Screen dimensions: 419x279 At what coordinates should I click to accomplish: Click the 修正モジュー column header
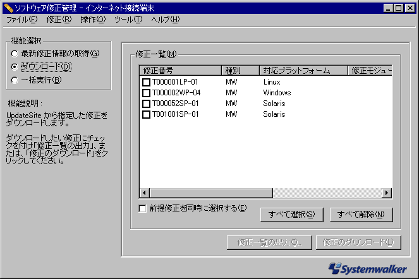370,71
